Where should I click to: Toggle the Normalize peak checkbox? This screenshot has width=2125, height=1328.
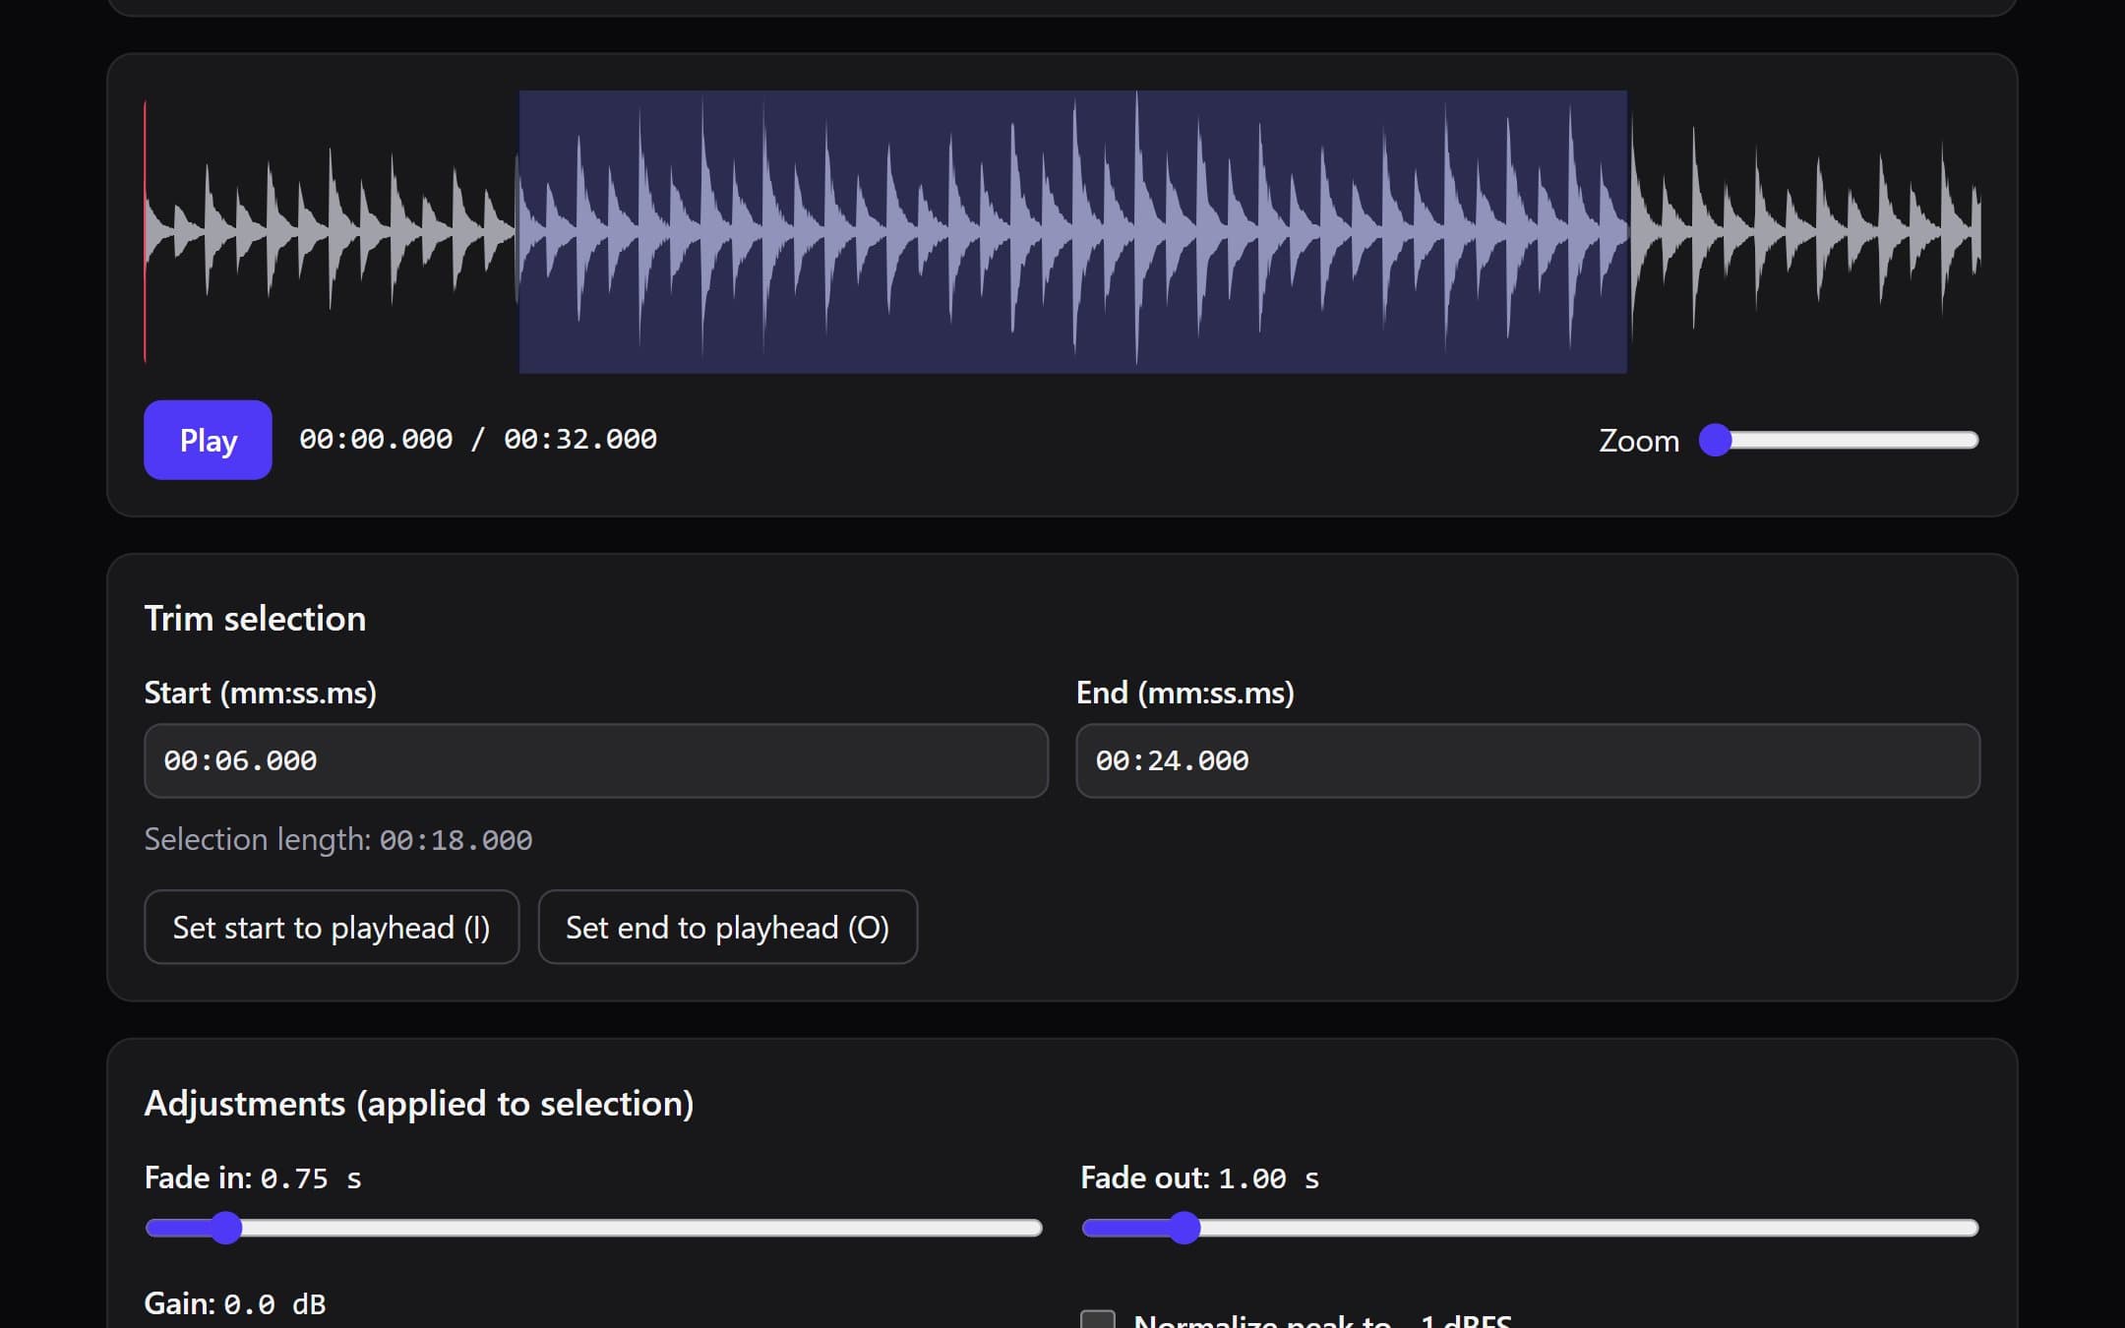click(1098, 1320)
